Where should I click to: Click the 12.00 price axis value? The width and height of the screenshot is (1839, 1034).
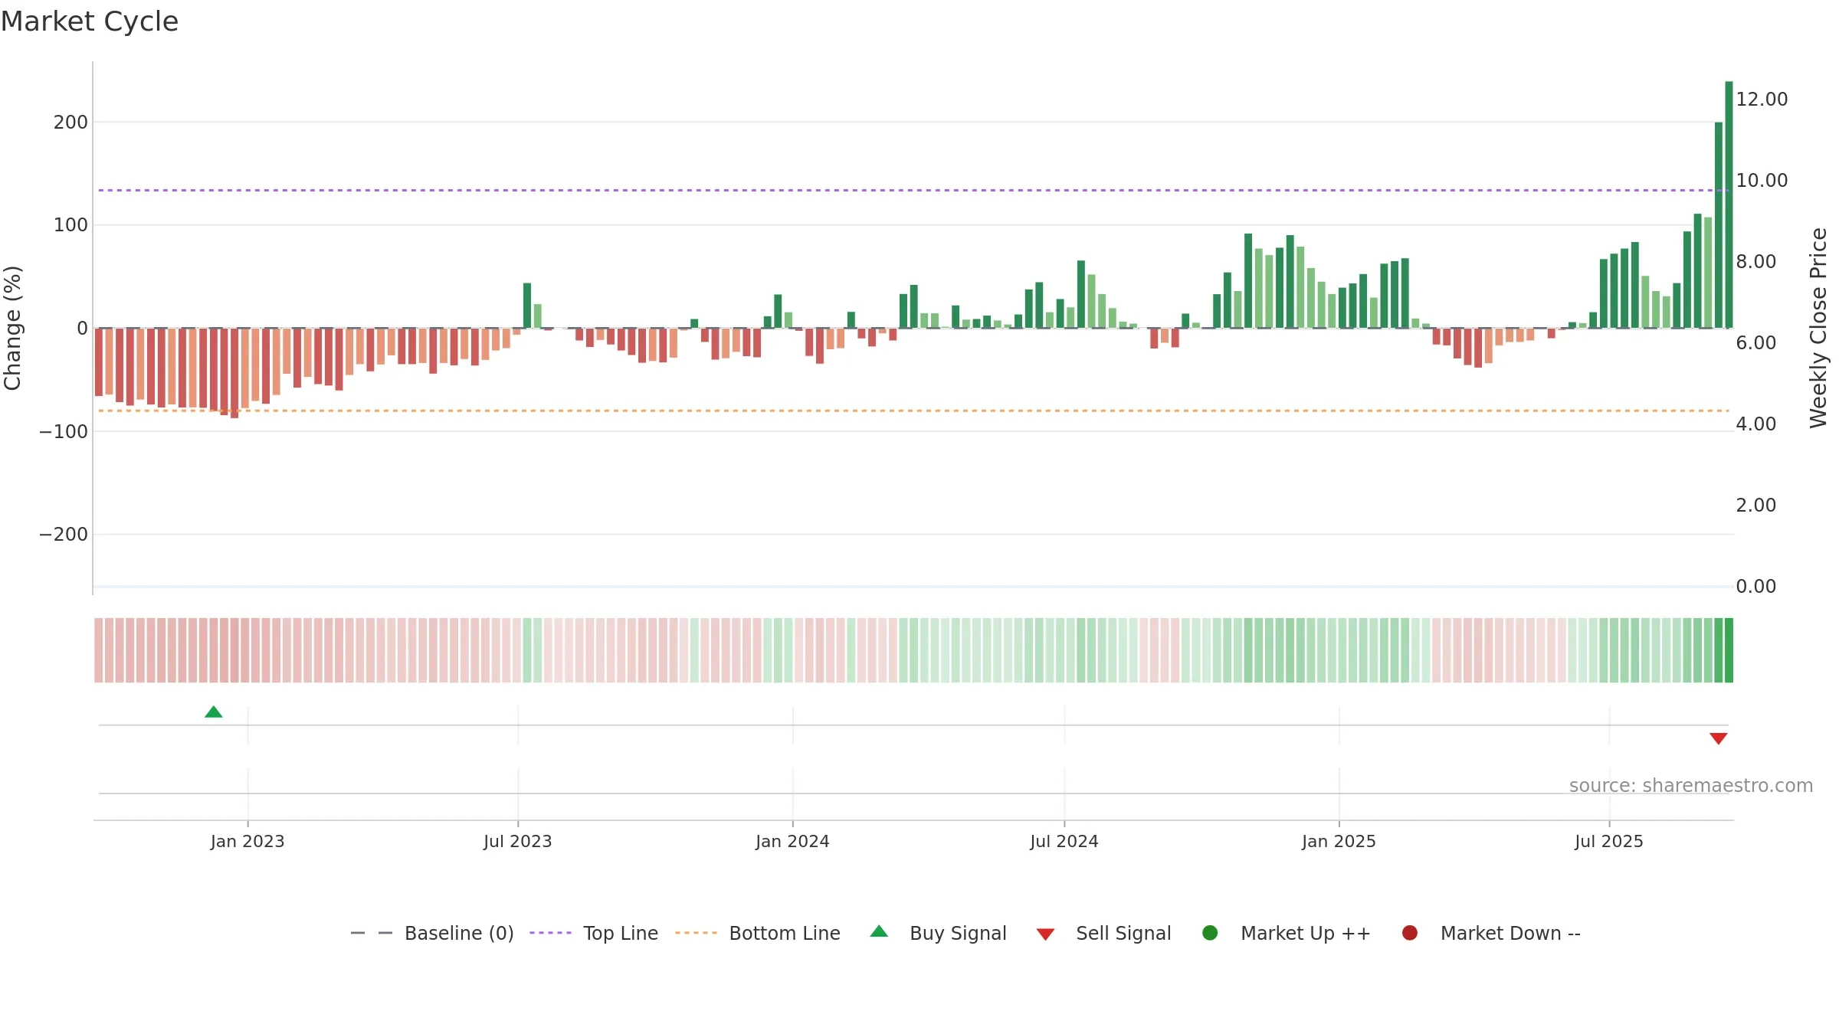coord(1762,100)
